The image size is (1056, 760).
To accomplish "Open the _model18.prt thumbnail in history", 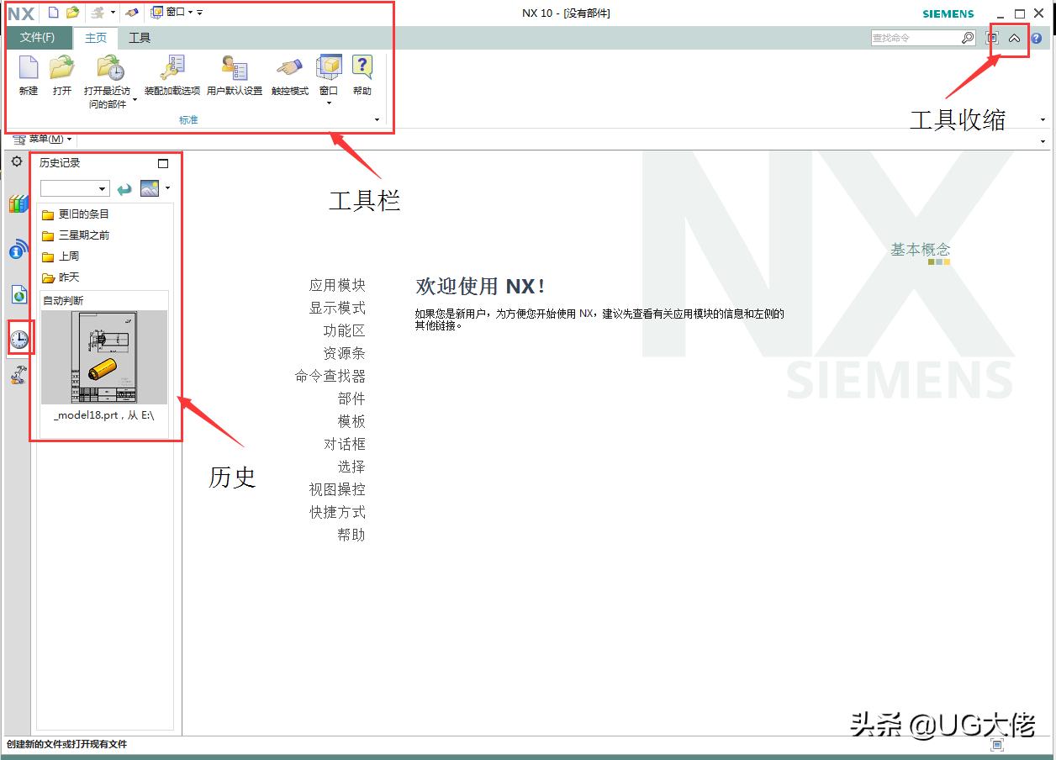I will point(103,357).
